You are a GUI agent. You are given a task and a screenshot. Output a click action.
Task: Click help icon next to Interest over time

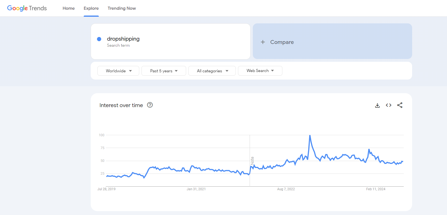click(x=150, y=105)
